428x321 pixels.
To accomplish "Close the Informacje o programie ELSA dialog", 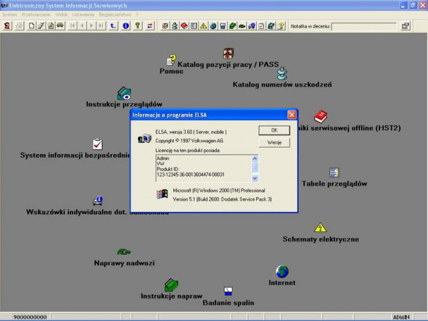I will tap(291, 115).
